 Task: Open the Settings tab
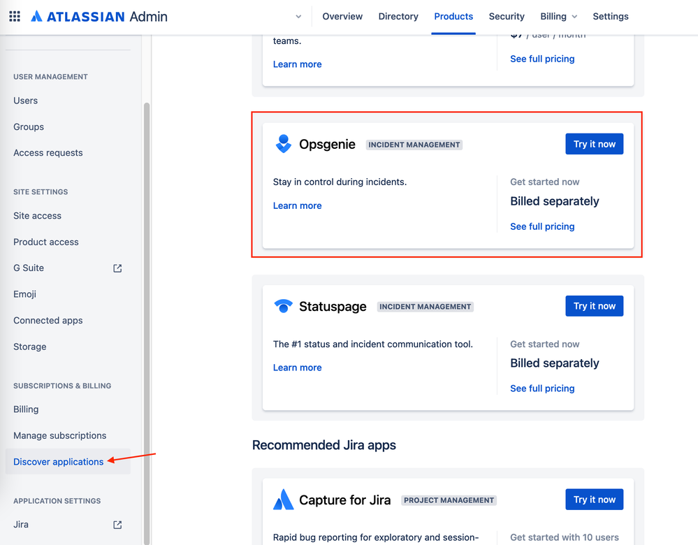pos(610,17)
